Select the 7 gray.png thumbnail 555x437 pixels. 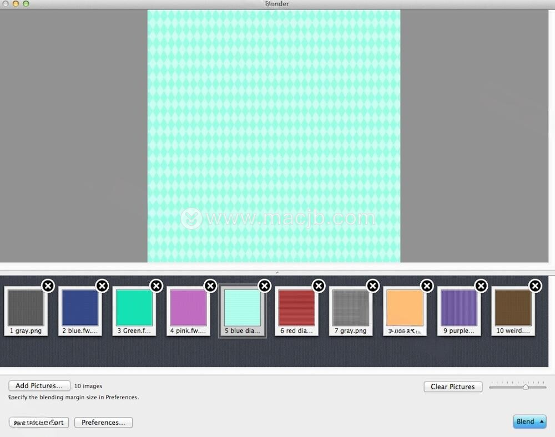click(x=351, y=311)
